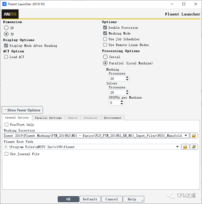Toggle Display Mesh After Reading checkbox
202x204 pixels.
[6, 46]
